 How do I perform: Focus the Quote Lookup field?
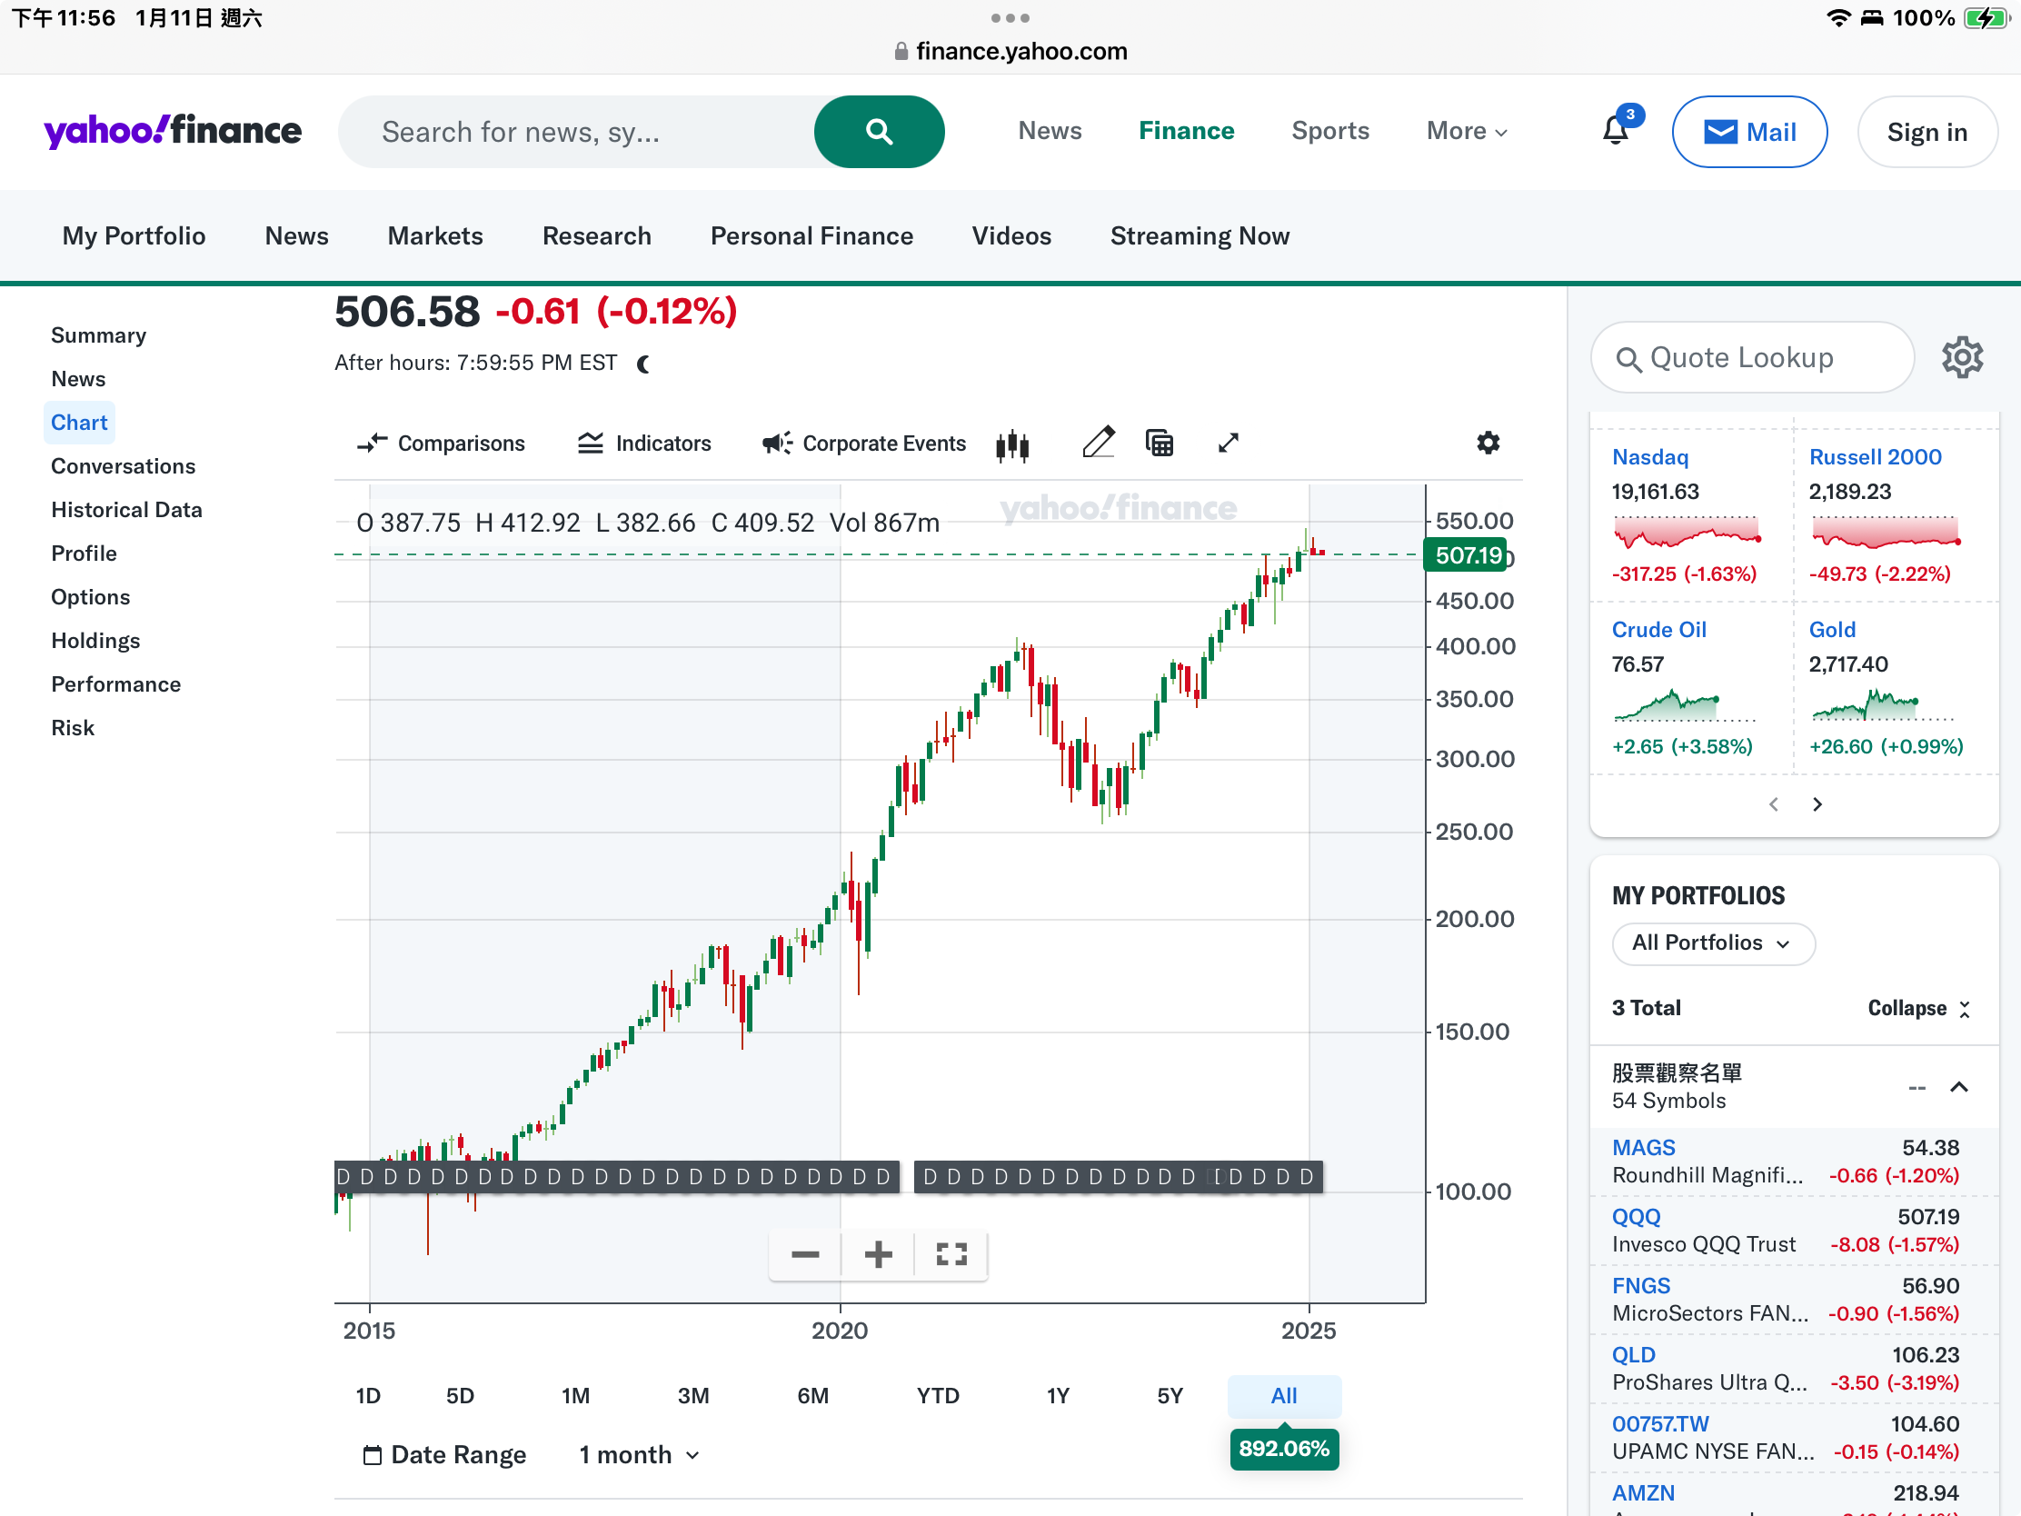[1752, 357]
